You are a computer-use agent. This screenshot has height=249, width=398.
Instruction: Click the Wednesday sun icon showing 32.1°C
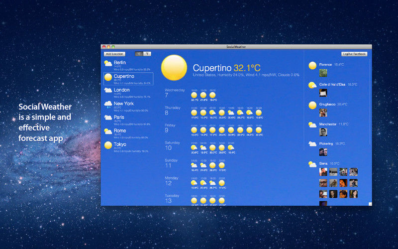click(194, 95)
